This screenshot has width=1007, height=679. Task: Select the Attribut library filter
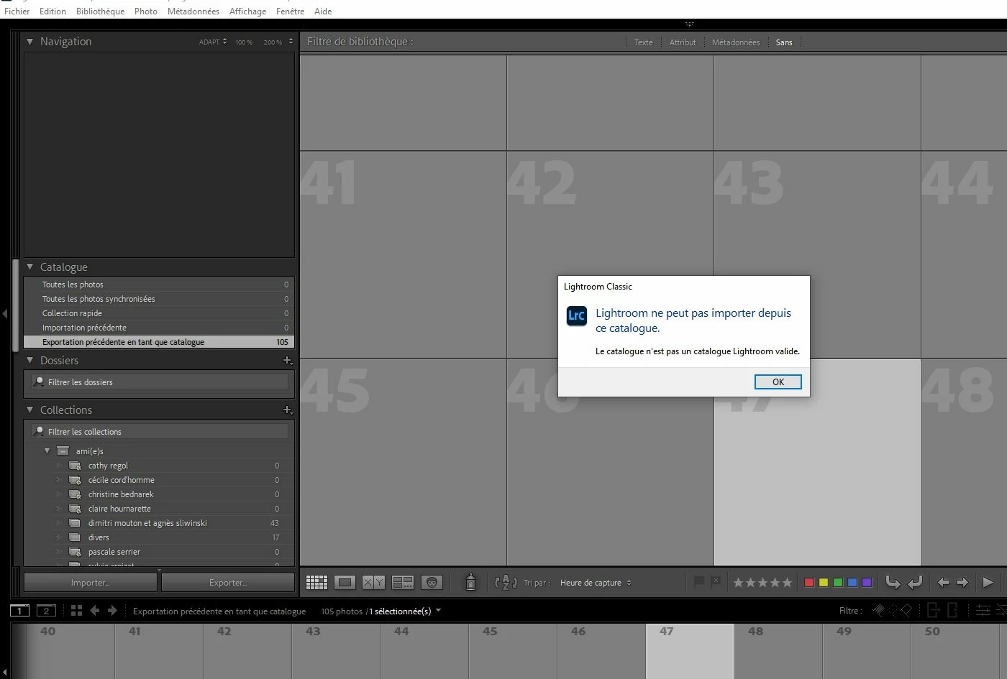[683, 42]
